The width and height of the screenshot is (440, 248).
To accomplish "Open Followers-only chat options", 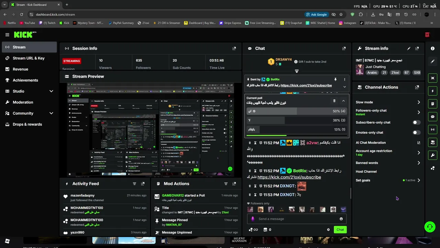I will (388, 112).
